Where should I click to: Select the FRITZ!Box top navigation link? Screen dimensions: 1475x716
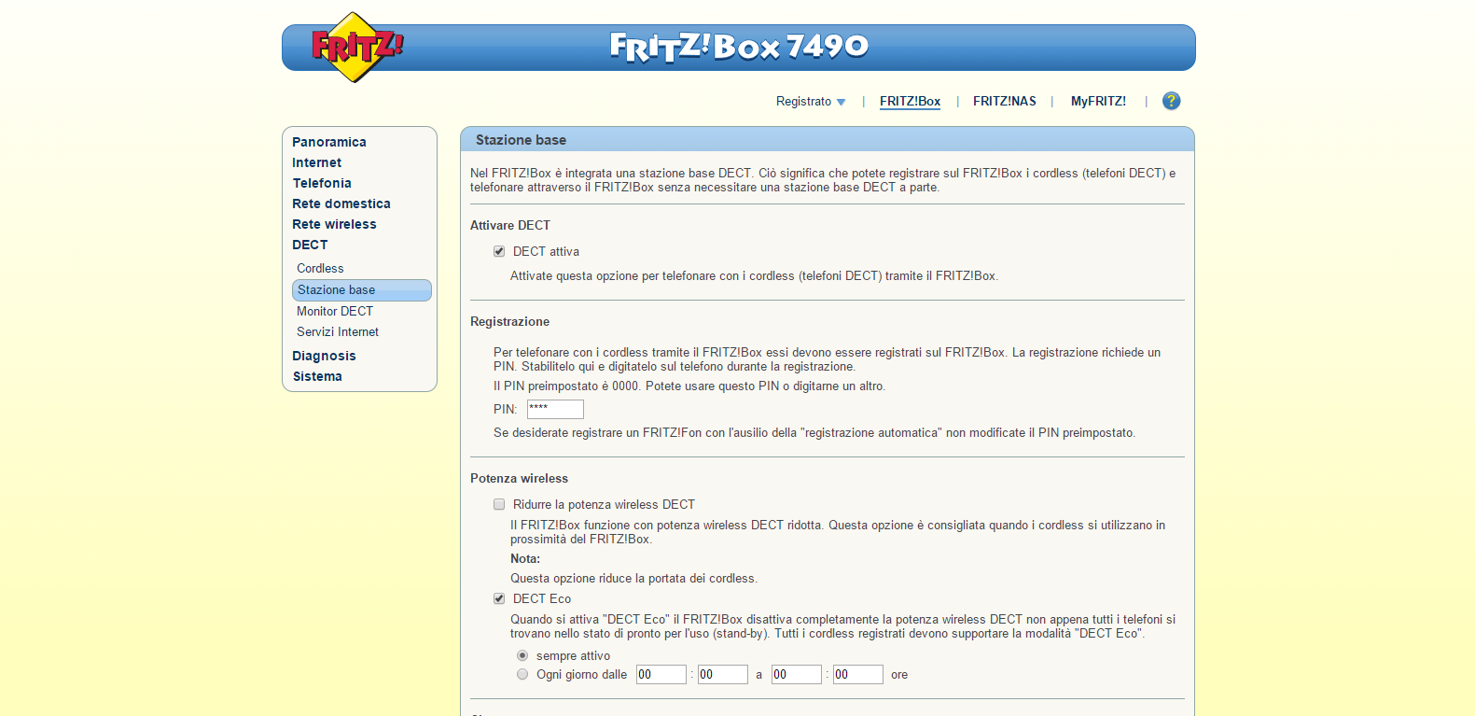(910, 101)
